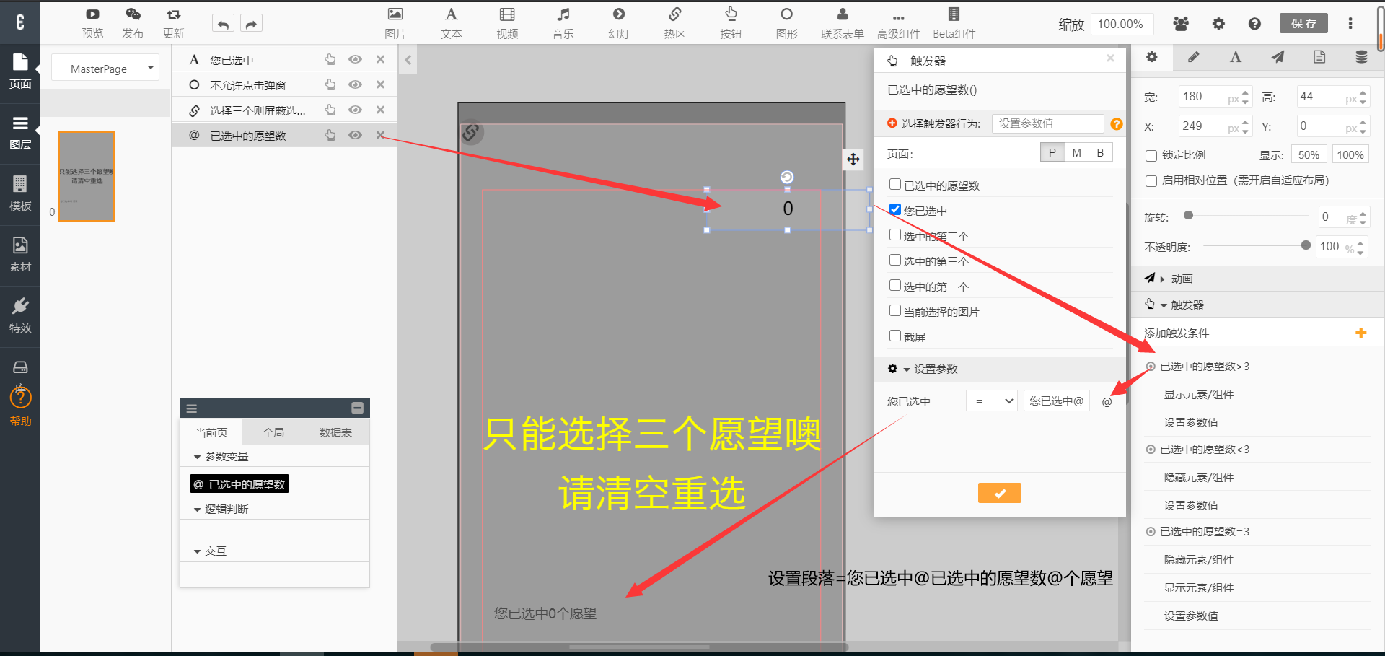
Task: Click the 保存 save button
Action: pos(1303,24)
